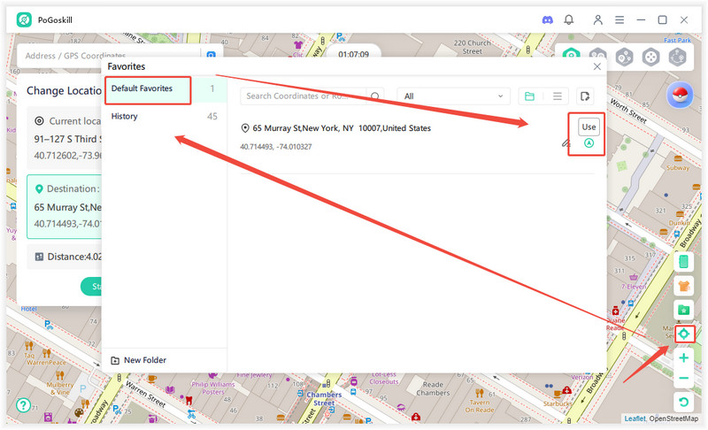Viewport: 708px width, 430px height.
Task: Click the Current location card
Action: pos(65,138)
